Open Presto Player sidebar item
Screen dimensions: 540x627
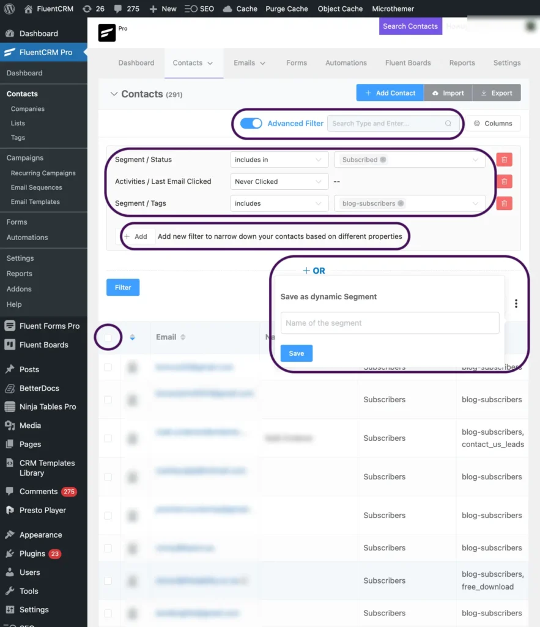click(43, 510)
